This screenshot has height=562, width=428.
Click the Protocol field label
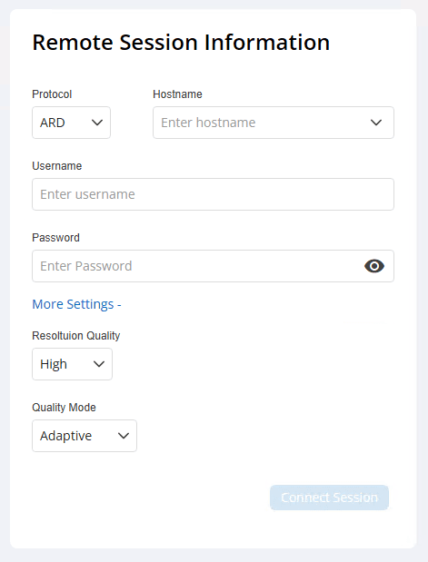(52, 94)
